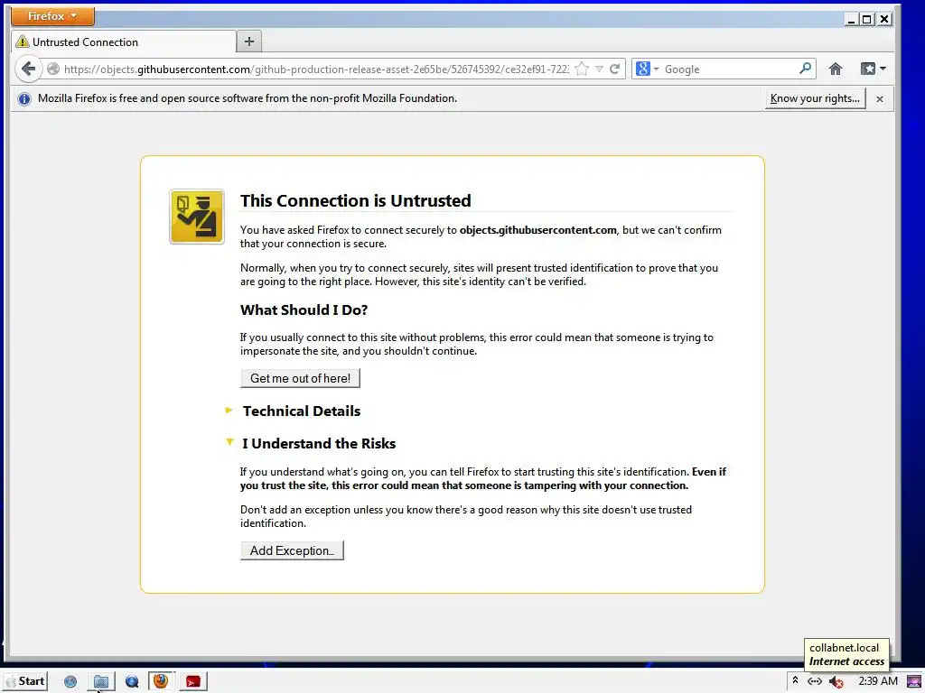Select Firefox taskbar icon
The height and width of the screenshot is (693, 925).
(161, 681)
